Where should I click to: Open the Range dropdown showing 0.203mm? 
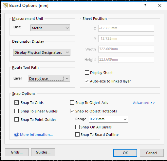coord(108,119)
